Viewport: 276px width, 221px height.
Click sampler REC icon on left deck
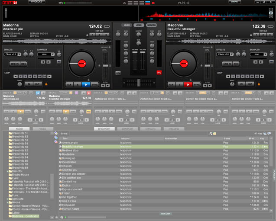click(59, 61)
